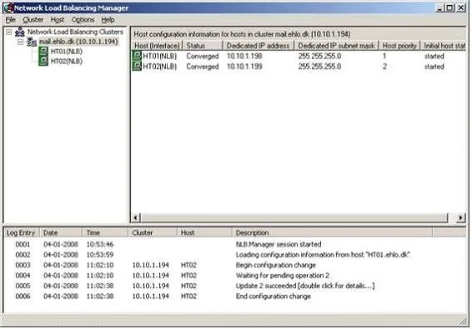Collapse the mail.ehlo.dk cluster node

(21, 42)
